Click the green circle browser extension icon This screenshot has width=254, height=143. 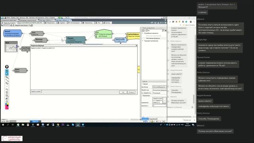186,22
